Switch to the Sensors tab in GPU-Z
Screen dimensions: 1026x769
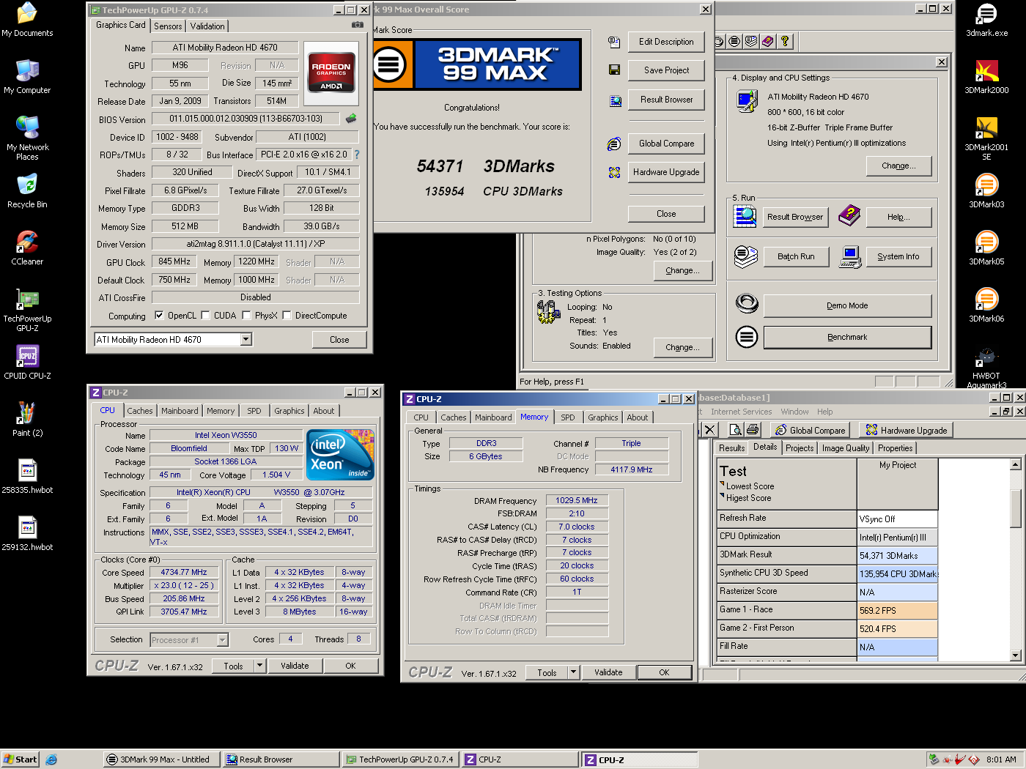pyautogui.click(x=168, y=26)
